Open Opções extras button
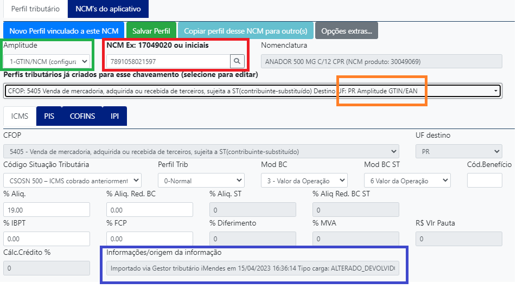 tap(347, 31)
